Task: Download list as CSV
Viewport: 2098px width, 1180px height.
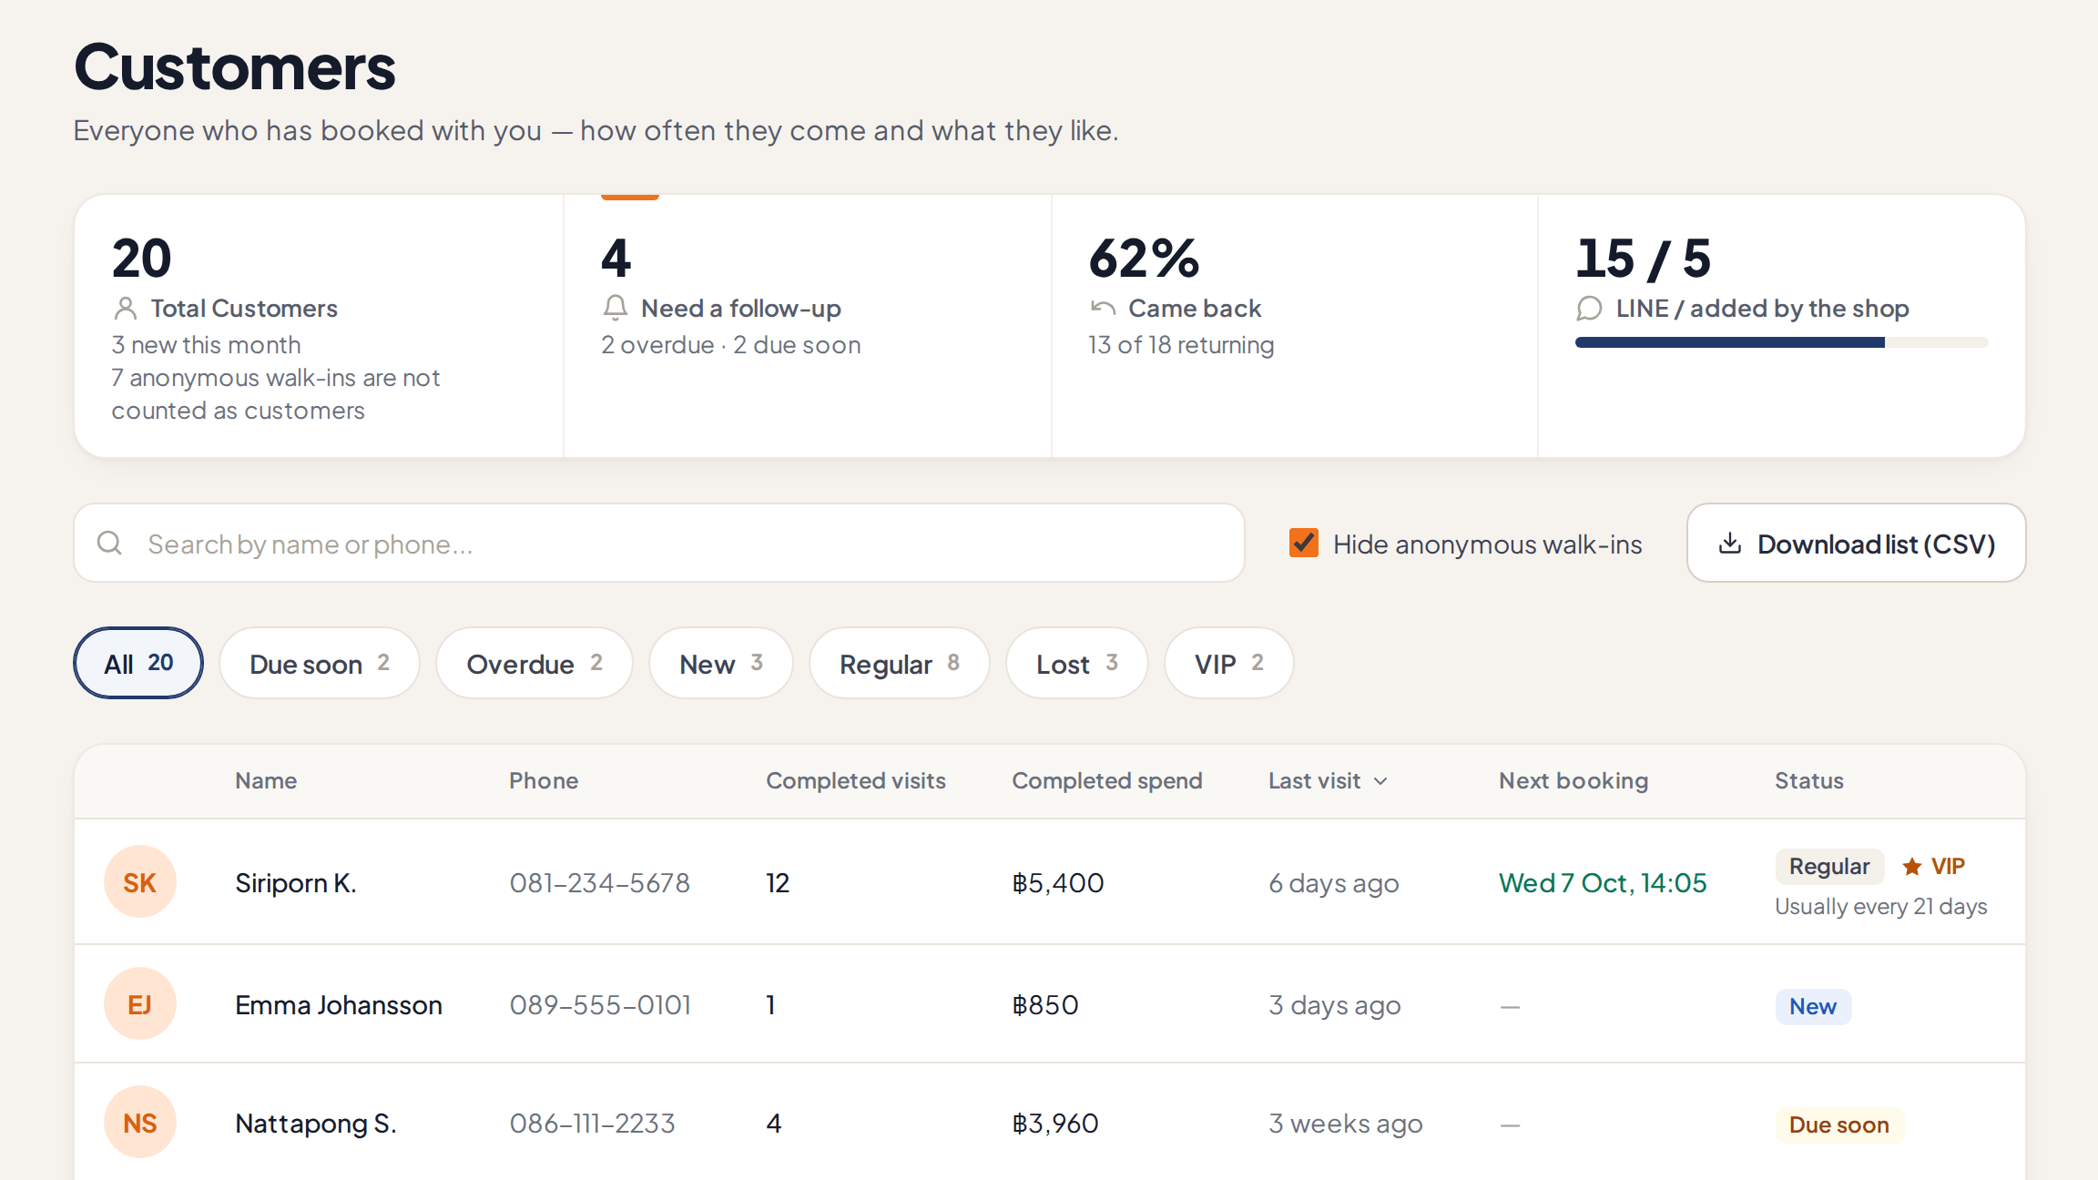Action: tap(1857, 544)
